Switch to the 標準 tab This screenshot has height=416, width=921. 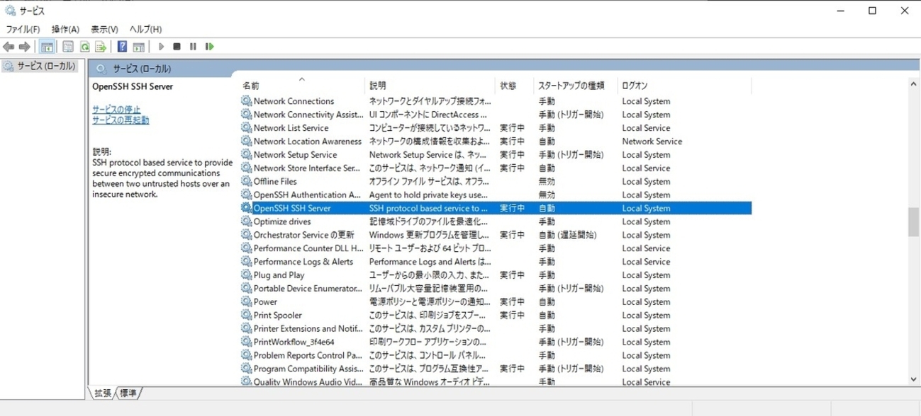[128, 393]
